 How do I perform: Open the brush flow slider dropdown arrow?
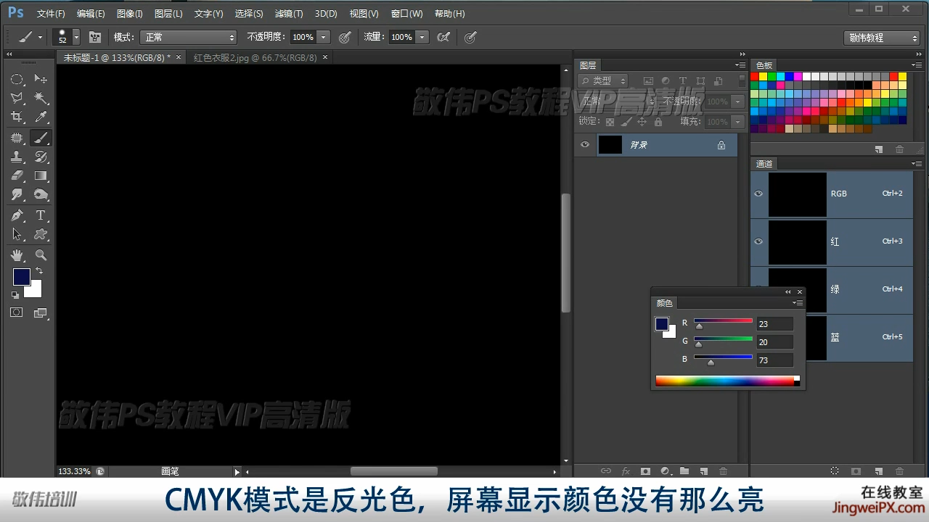[x=422, y=37]
